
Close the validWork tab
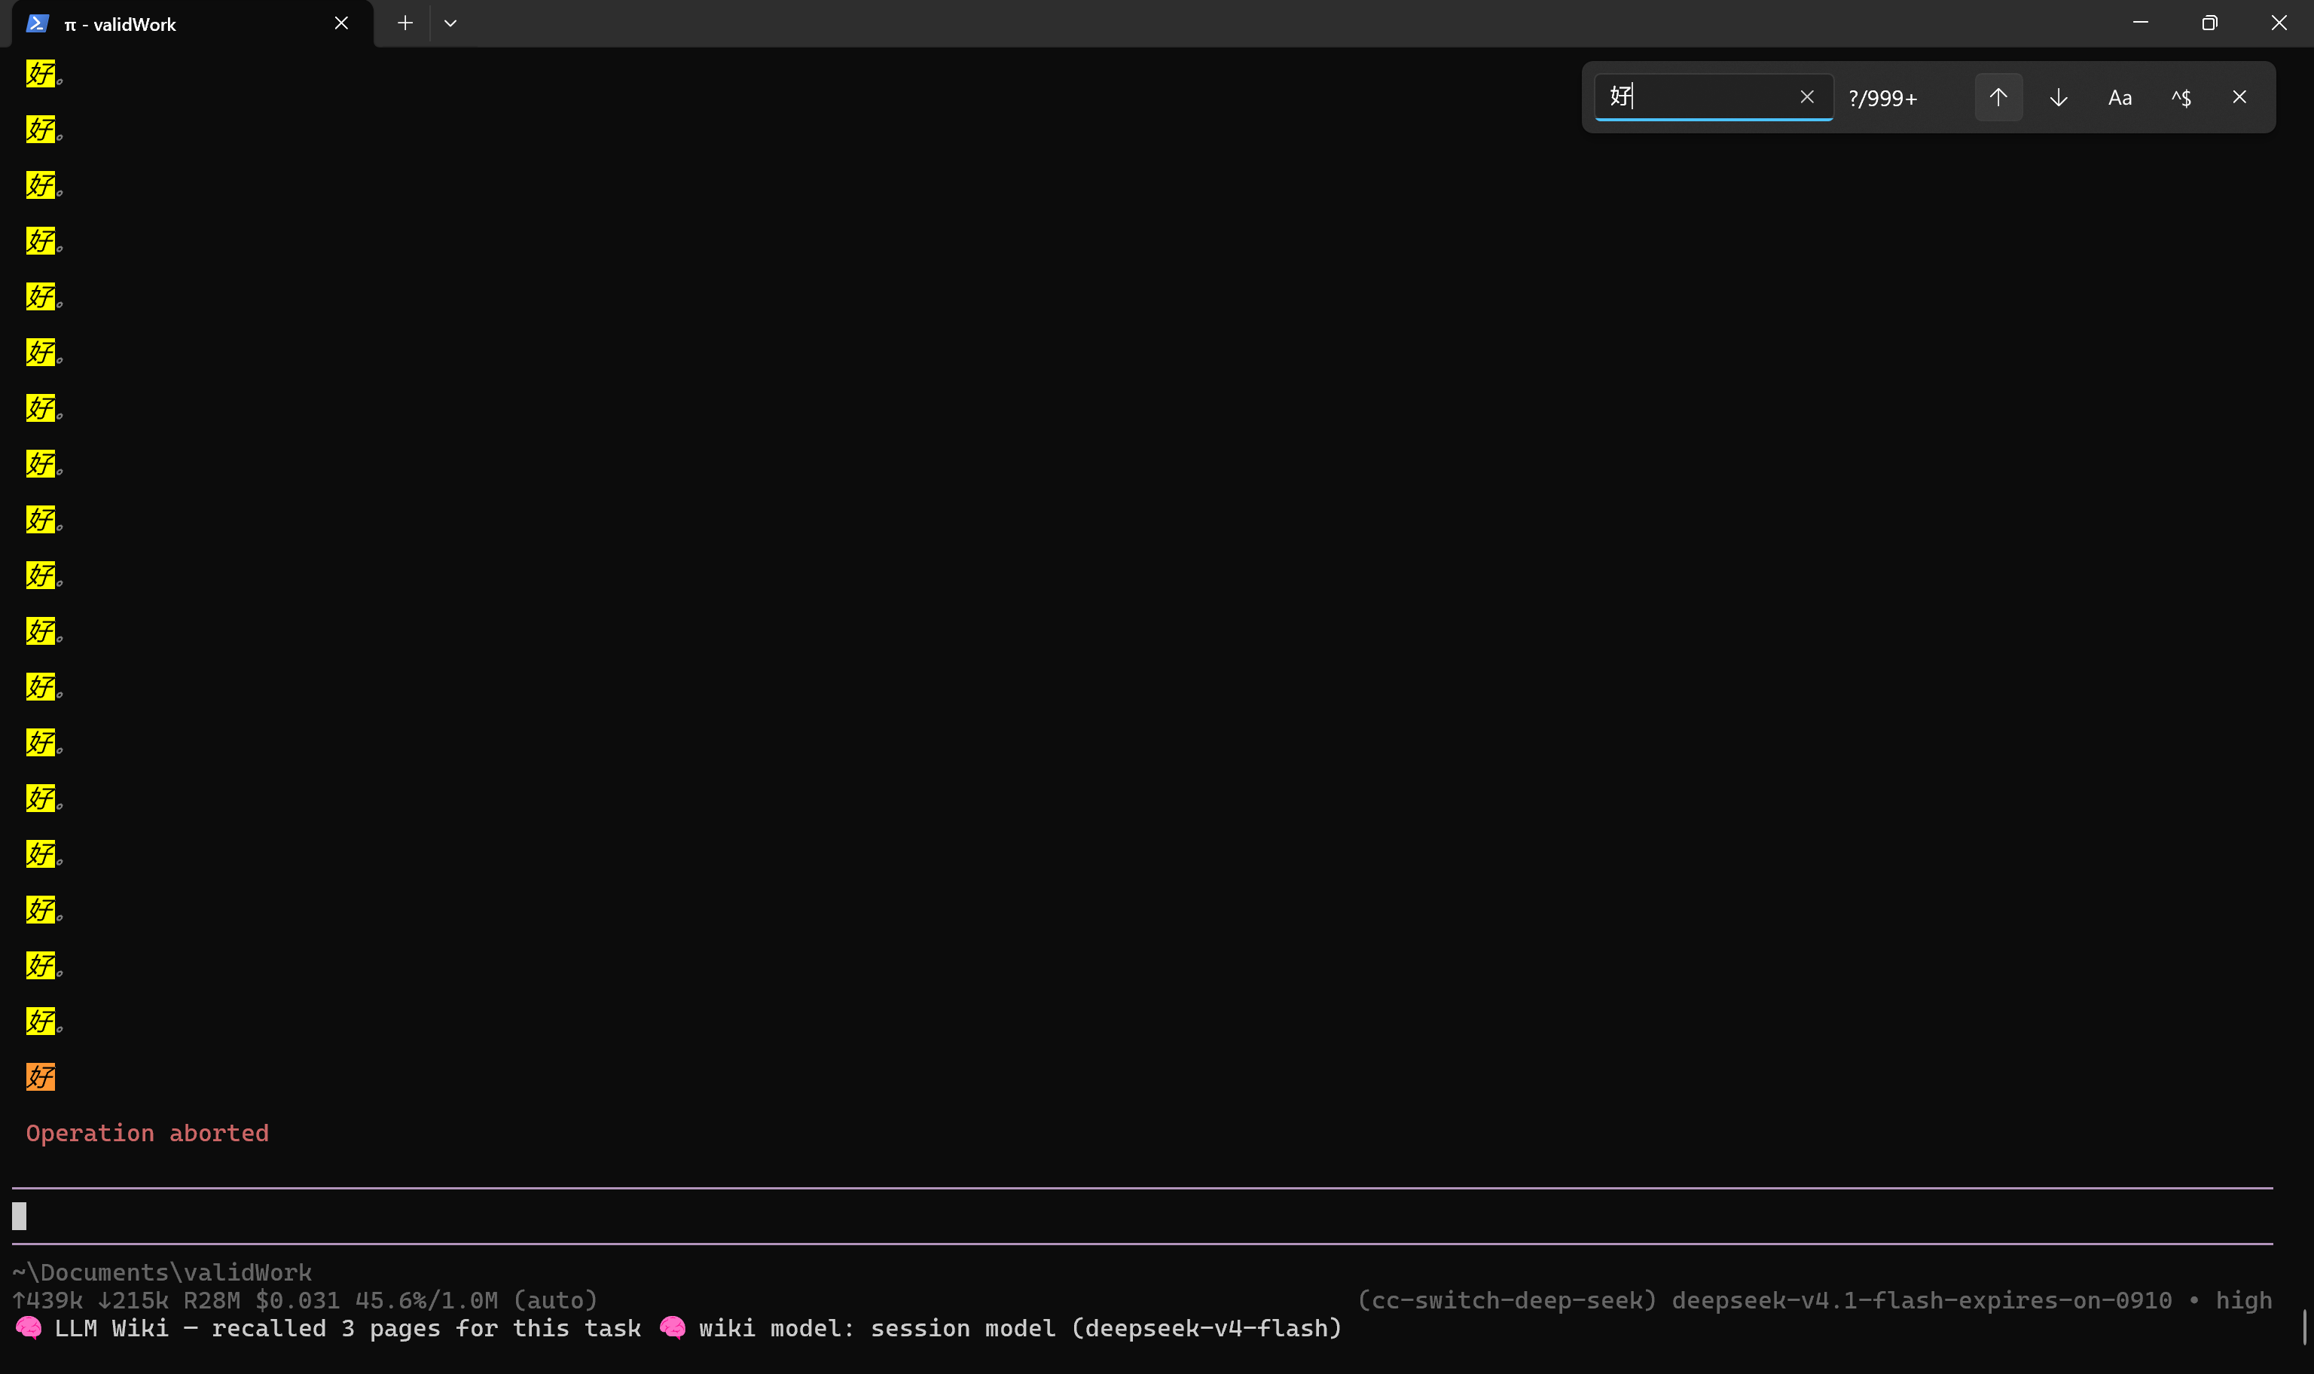(x=341, y=23)
